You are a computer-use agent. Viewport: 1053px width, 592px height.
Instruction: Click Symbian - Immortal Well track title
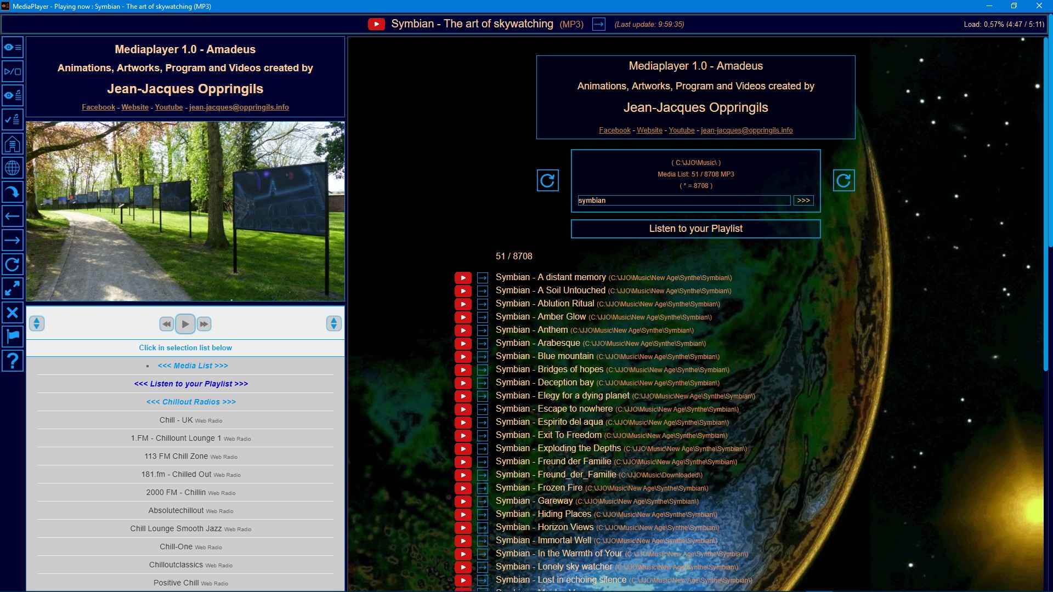pos(544,540)
